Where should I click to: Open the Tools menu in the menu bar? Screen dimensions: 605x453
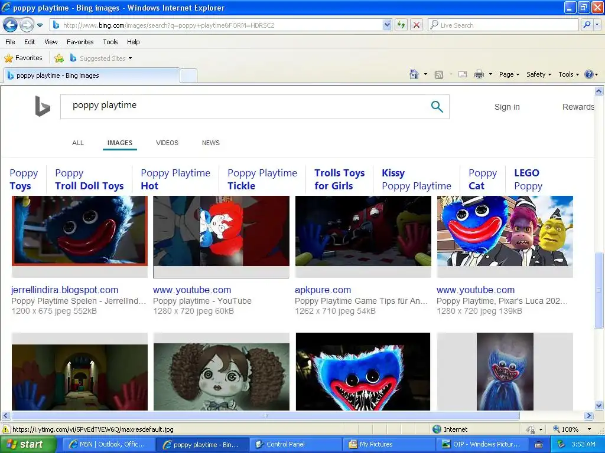(x=110, y=42)
